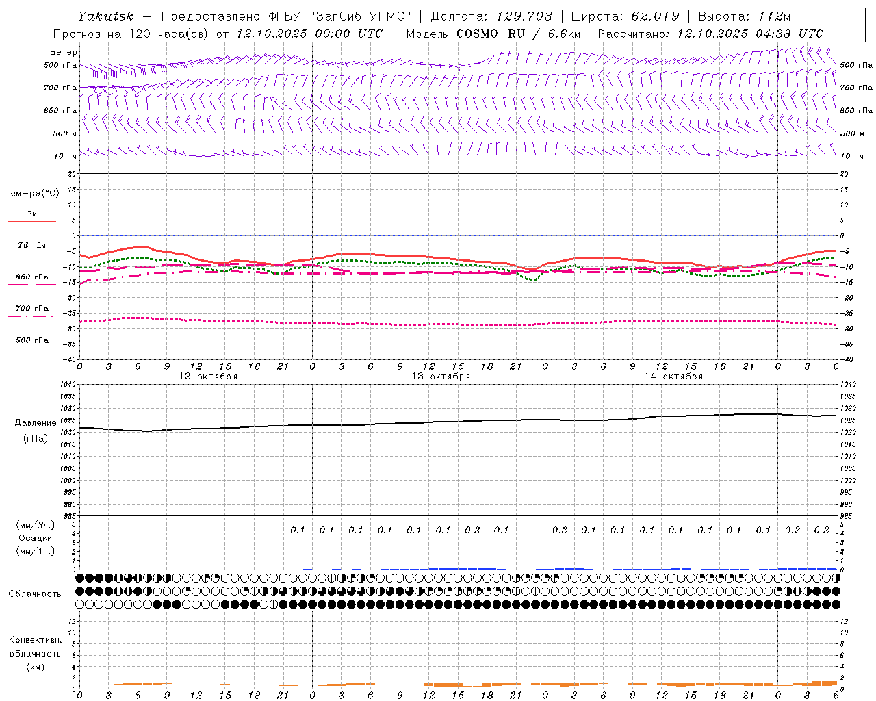Click the '500 м' wind level label on left
The width and height of the screenshot is (876, 701).
tap(65, 133)
